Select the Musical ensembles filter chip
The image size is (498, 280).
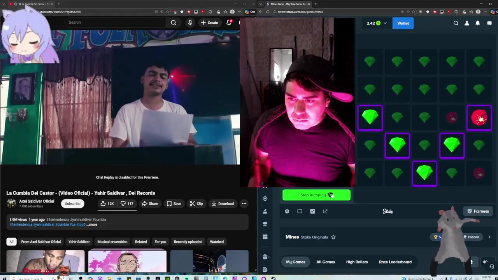[x=112, y=242]
